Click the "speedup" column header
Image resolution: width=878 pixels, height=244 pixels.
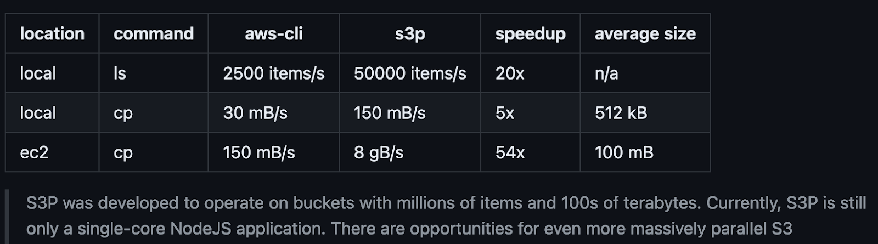click(530, 34)
